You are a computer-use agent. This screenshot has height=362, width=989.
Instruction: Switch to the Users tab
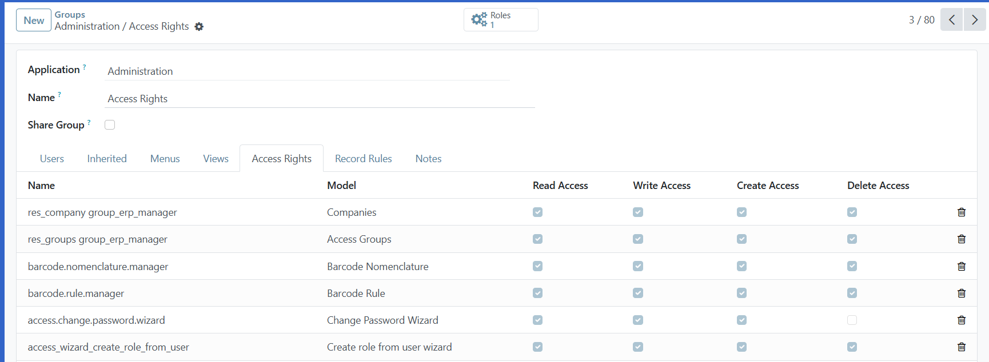52,159
